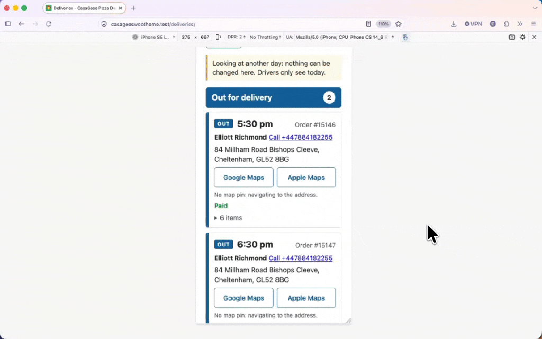Open the list all tabs chevron
542x339 pixels.
[x=535, y=8]
